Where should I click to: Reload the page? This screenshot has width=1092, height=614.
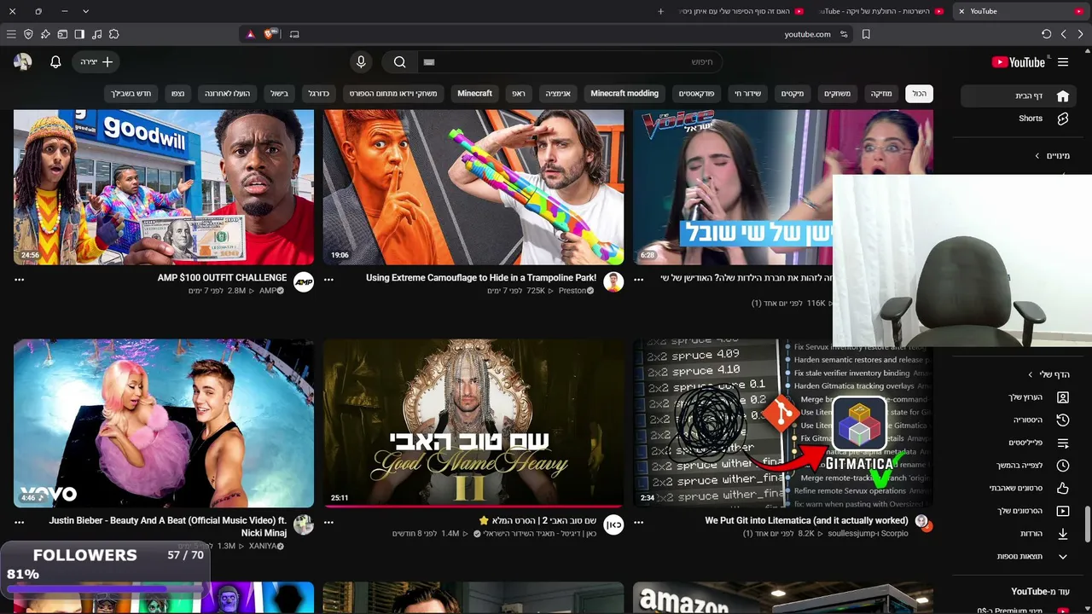coord(1046,34)
